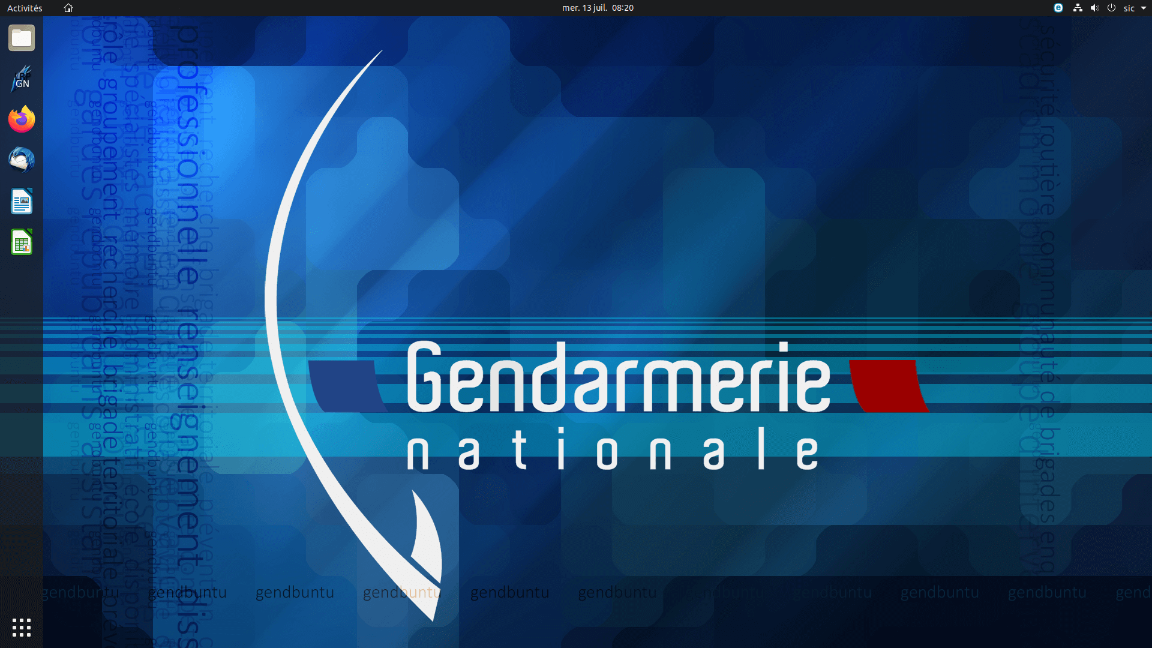Open the Files application from the dock

[x=21, y=38]
